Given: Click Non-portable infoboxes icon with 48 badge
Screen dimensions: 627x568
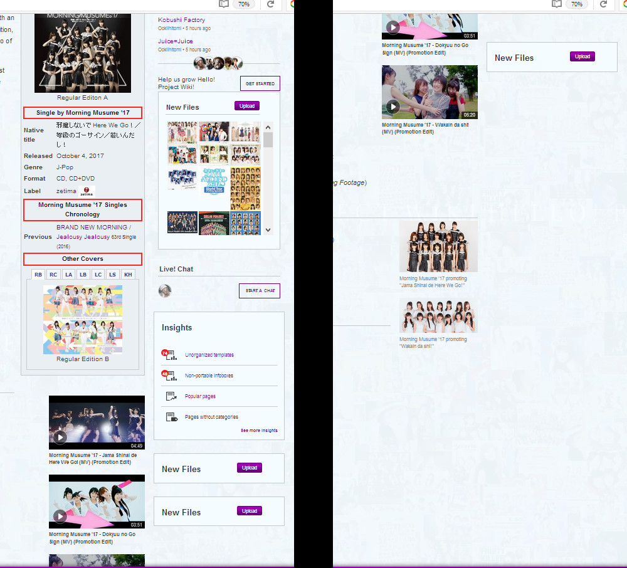Looking at the screenshot, I should tap(169, 376).
